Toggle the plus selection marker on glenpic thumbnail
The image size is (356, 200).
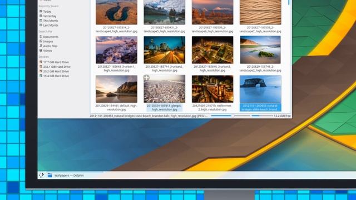[x=146, y=78]
